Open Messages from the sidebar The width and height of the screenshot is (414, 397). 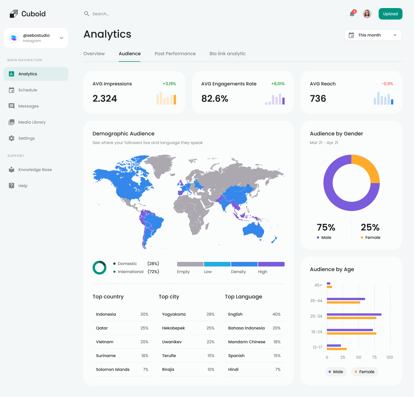point(28,106)
